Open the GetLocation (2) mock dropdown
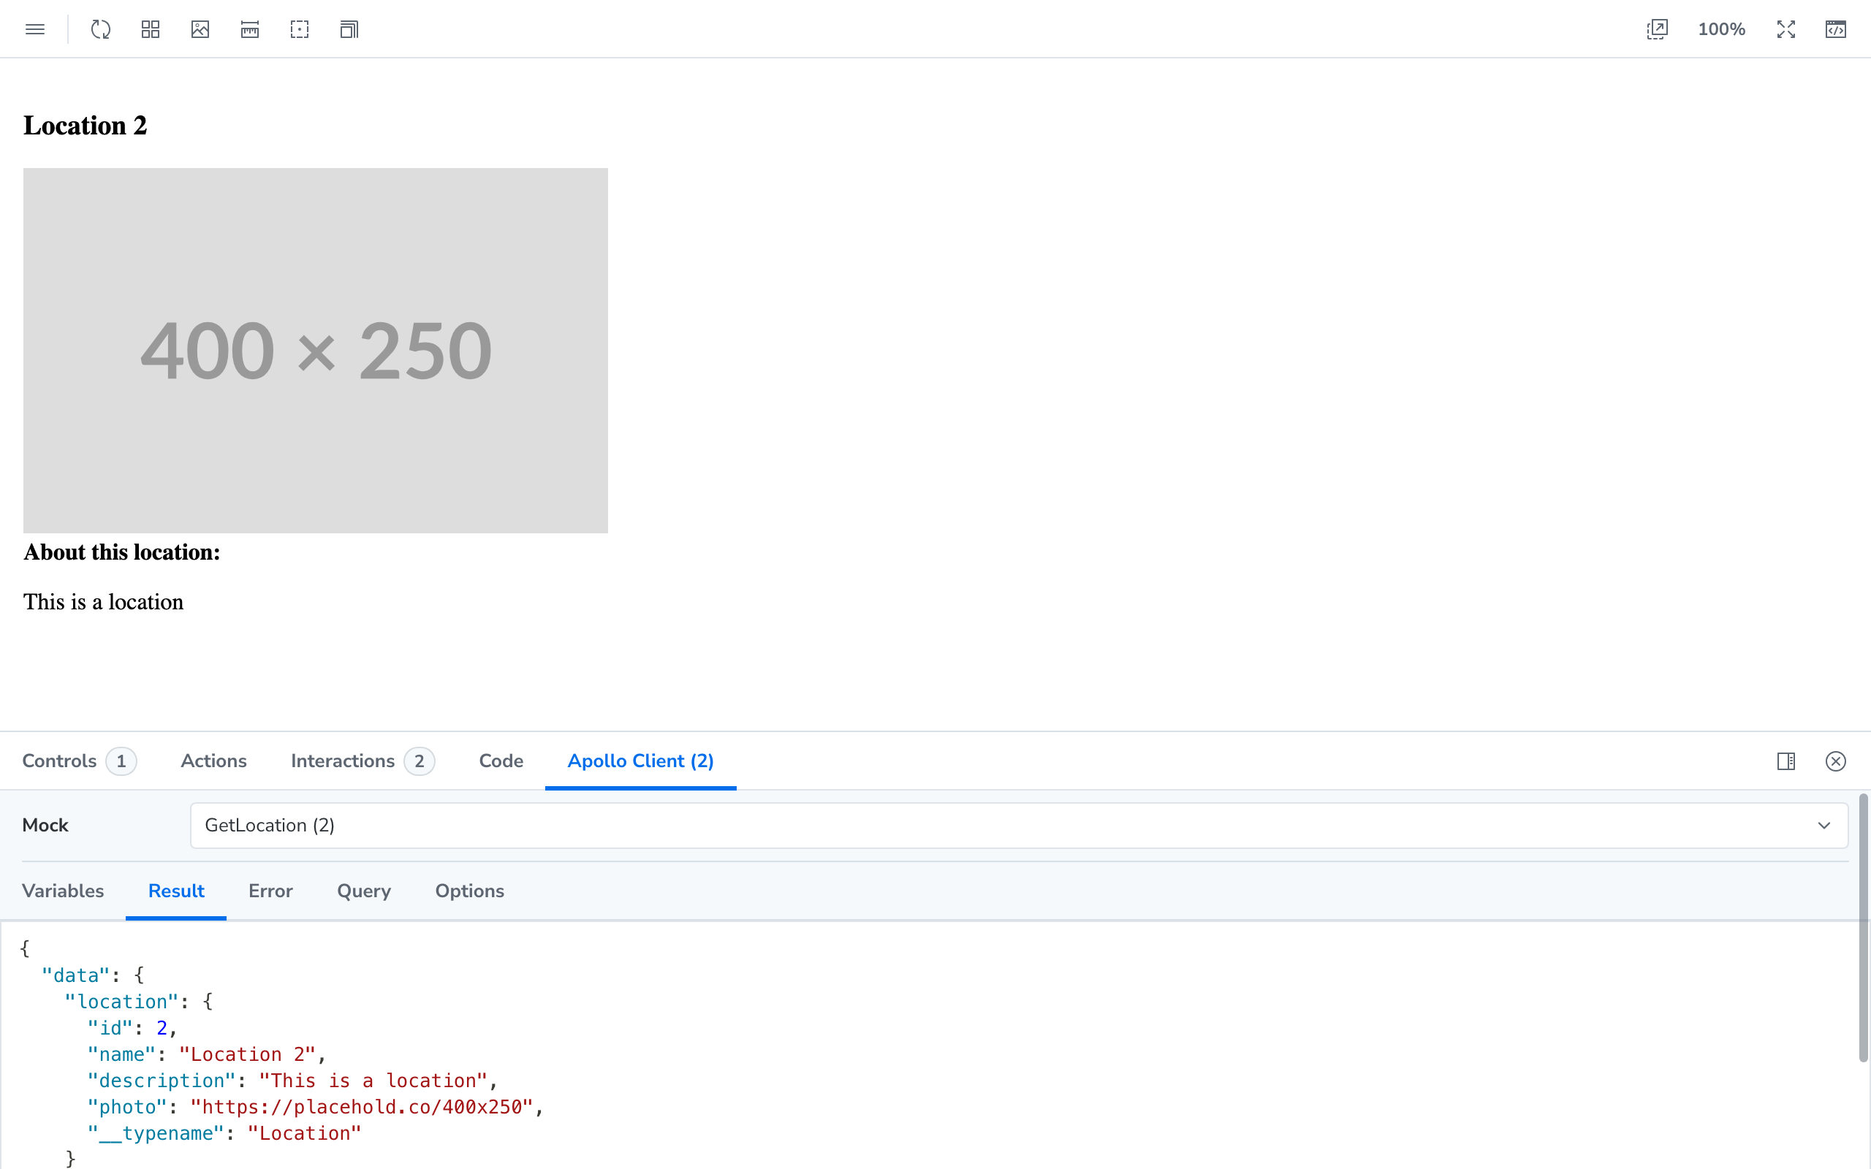The height and width of the screenshot is (1169, 1871). click(x=1019, y=825)
